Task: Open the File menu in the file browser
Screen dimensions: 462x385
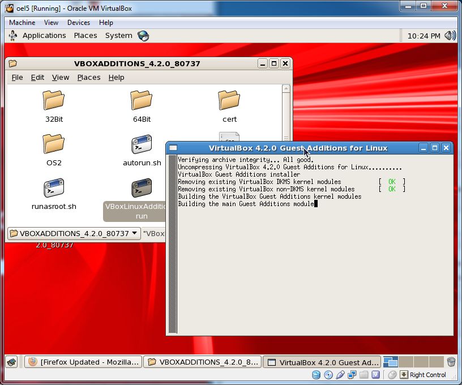Action: tap(17, 78)
